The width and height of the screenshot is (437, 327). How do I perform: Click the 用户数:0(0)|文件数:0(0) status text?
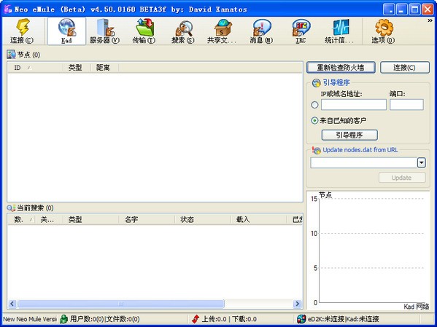(105, 319)
